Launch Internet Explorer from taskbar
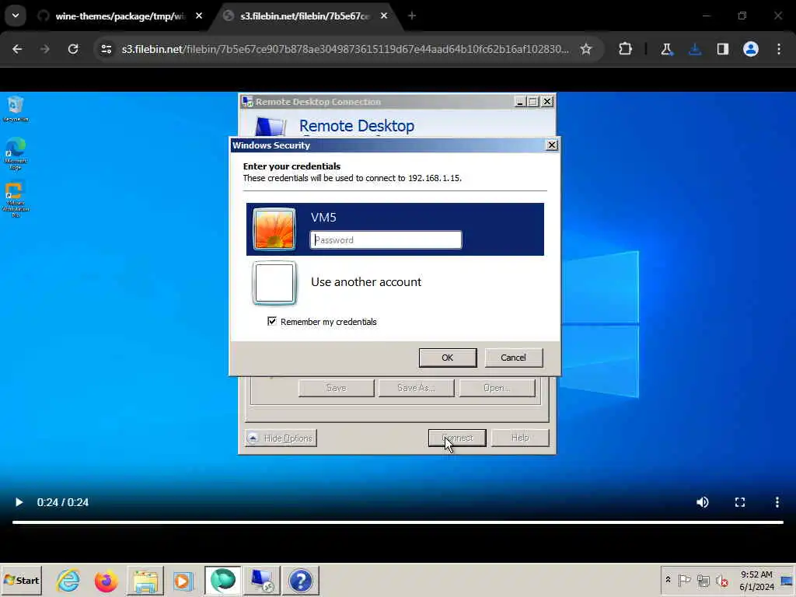The height and width of the screenshot is (597, 796). (68, 580)
